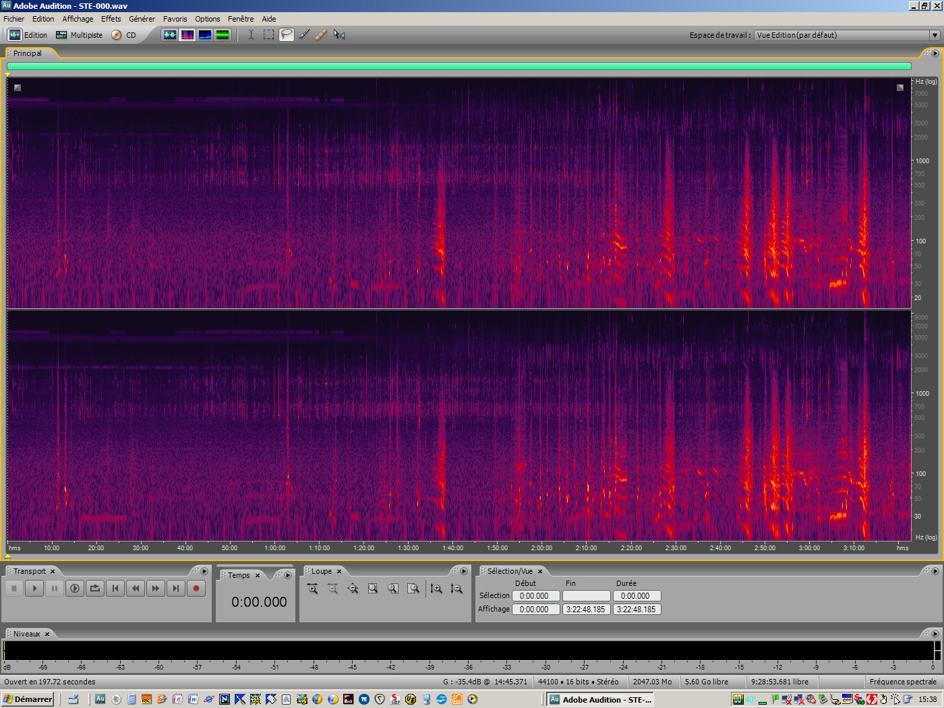944x708 pixels.
Task: Activate the scrub tool
Action: 339,34
